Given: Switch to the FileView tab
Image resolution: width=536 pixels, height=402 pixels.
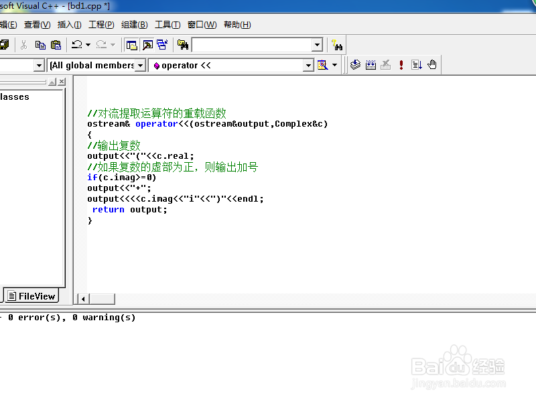Looking at the screenshot, I should coord(31,295).
